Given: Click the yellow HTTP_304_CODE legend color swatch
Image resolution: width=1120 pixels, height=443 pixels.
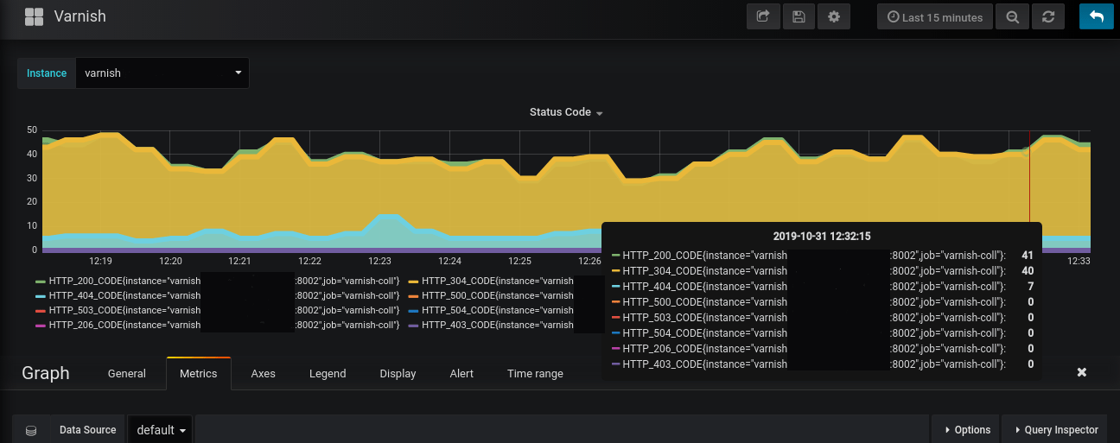Looking at the screenshot, I should tap(412, 282).
